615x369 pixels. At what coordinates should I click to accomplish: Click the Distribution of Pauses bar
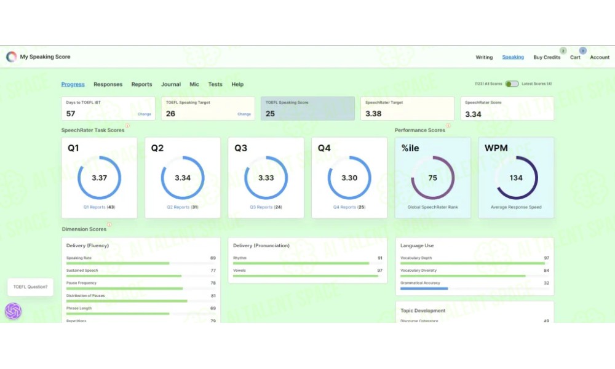click(141, 301)
